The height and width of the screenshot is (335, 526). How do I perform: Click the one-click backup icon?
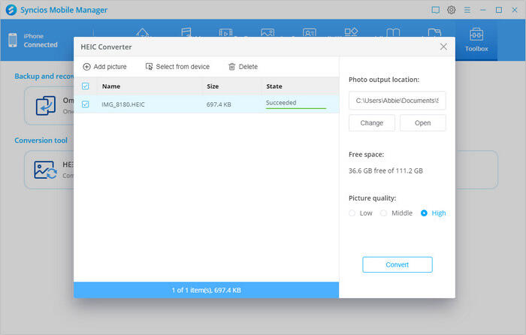45,106
